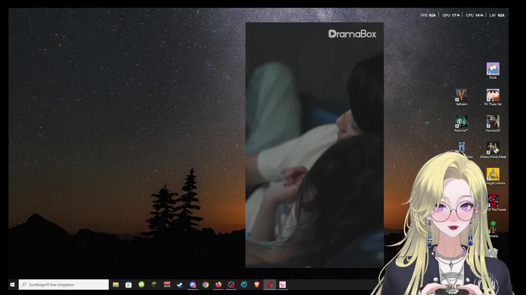The width and height of the screenshot is (526, 295).
Task: Open File Explorer from the taskbar
Action: click(116, 284)
